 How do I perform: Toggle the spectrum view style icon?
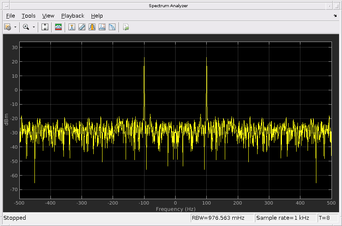[x=58, y=27]
